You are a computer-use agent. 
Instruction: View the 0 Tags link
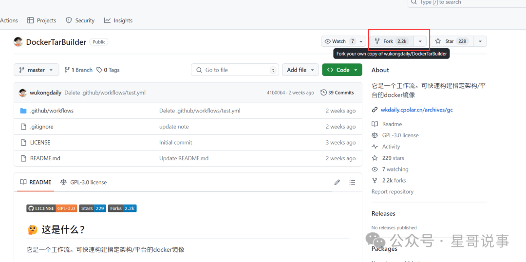108,70
